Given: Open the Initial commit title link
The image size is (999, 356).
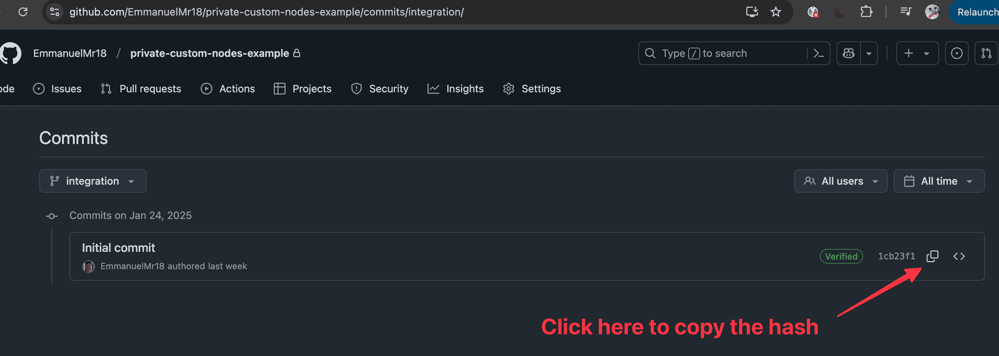Looking at the screenshot, I should tap(118, 248).
